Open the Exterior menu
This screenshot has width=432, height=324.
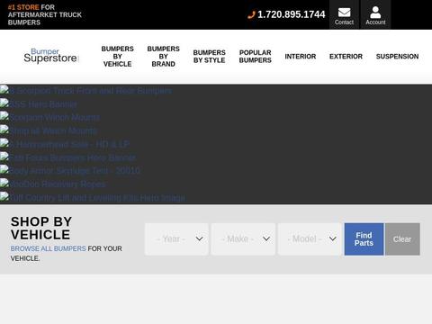(x=346, y=57)
